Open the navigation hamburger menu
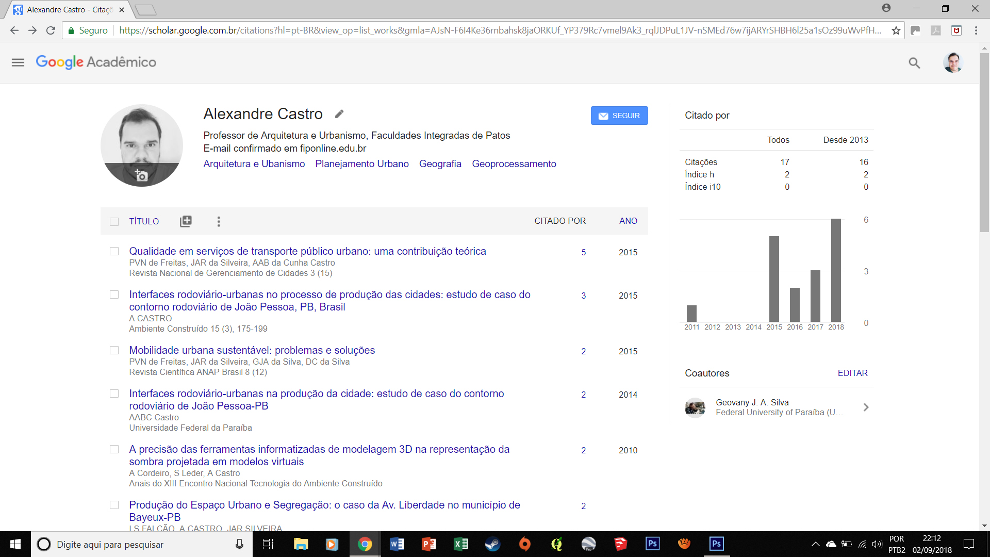The width and height of the screenshot is (990, 557). click(18, 62)
